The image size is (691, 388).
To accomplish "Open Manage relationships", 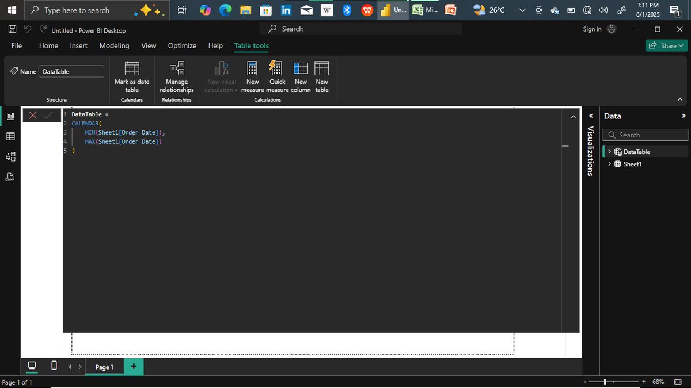I will click(x=177, y=77).
